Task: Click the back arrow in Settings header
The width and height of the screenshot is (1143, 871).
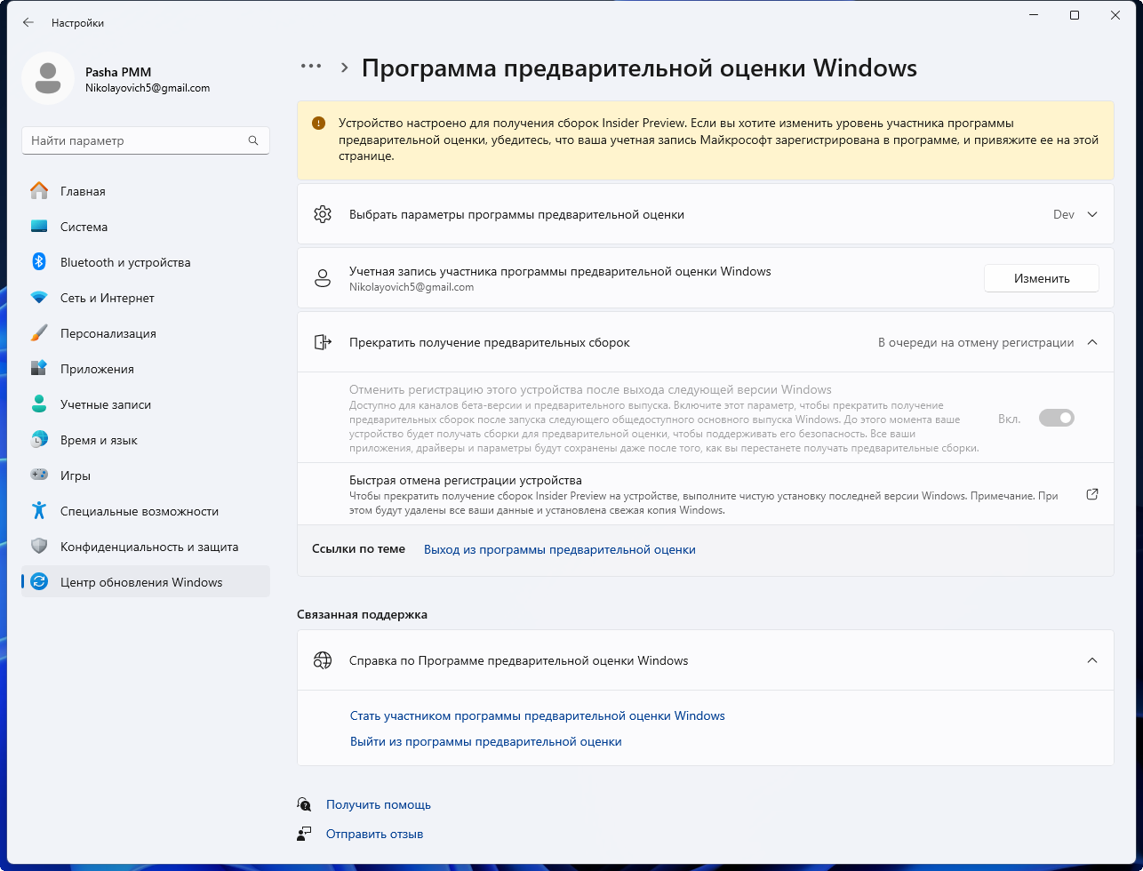Action: tap(28, 22)
